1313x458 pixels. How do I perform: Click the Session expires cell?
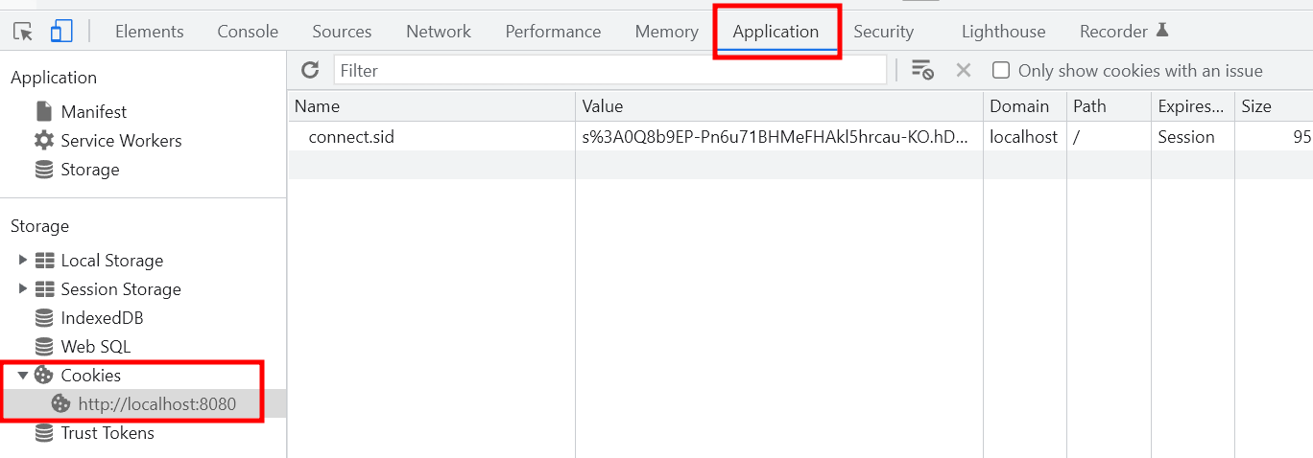tap(1192, 137)
